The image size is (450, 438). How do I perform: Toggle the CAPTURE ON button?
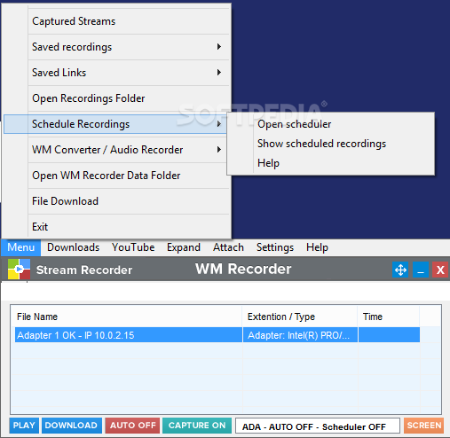(197, 426)
